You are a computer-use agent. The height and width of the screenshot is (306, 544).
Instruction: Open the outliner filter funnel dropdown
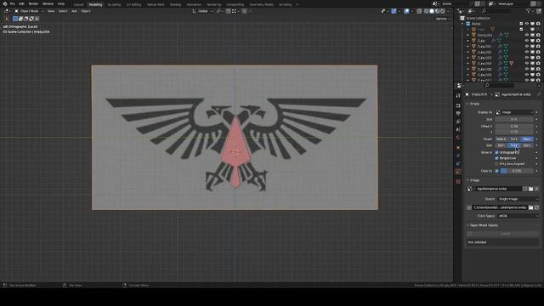[x=530, y=11]
